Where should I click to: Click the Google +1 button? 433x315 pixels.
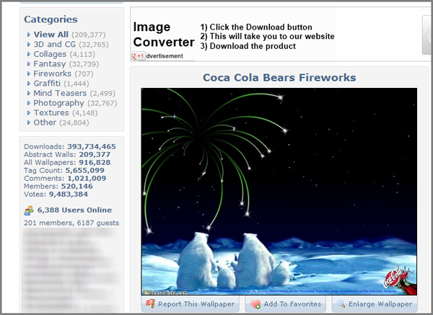(x=139, y=56)
